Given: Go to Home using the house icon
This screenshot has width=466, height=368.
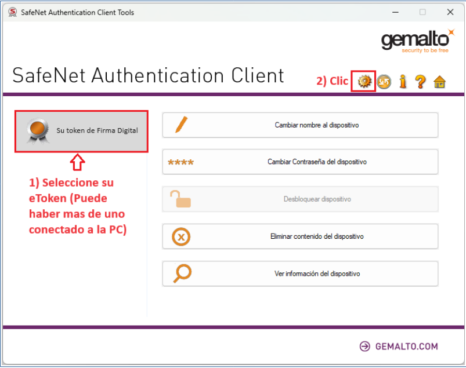Looking at the screenshot, I should coord(439,82).
